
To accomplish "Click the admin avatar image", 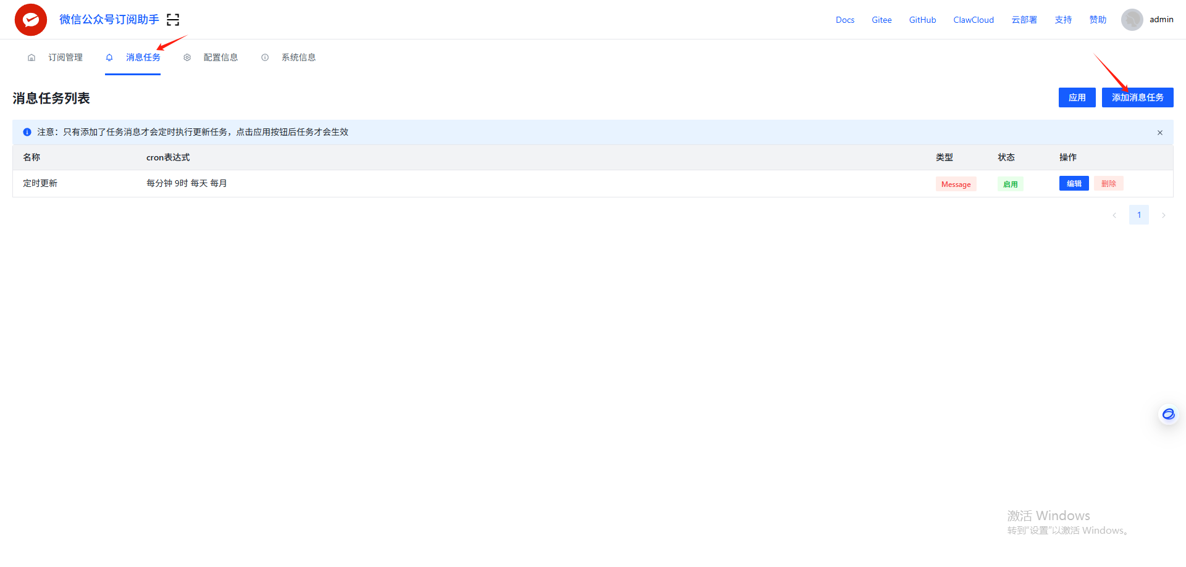I will 1132,20.
